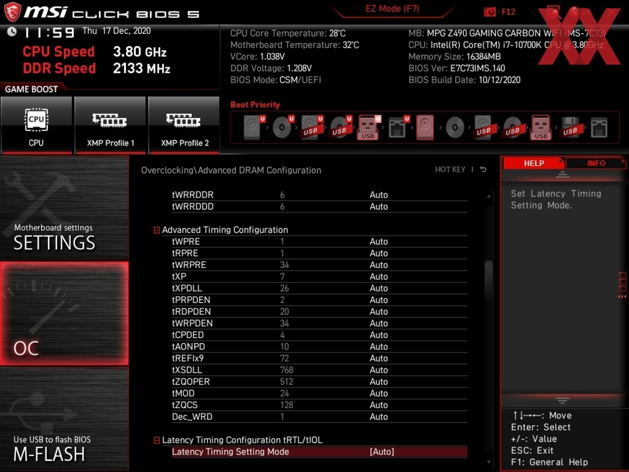Edit the tZQCS Auto value field

click(379, 405)
